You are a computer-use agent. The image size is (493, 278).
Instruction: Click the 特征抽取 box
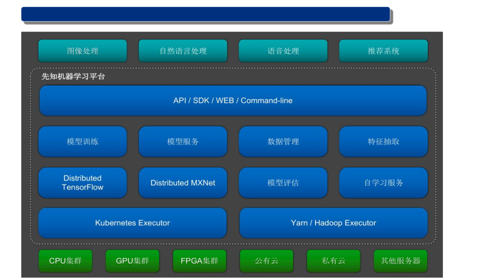pos(383,142)
